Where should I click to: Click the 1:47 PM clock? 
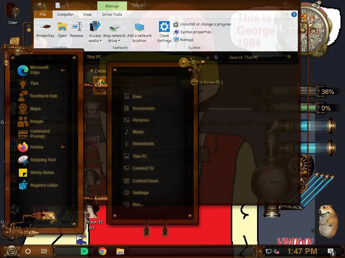[302, 251]
